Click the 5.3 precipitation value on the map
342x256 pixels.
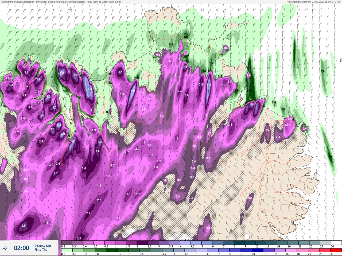62,73
